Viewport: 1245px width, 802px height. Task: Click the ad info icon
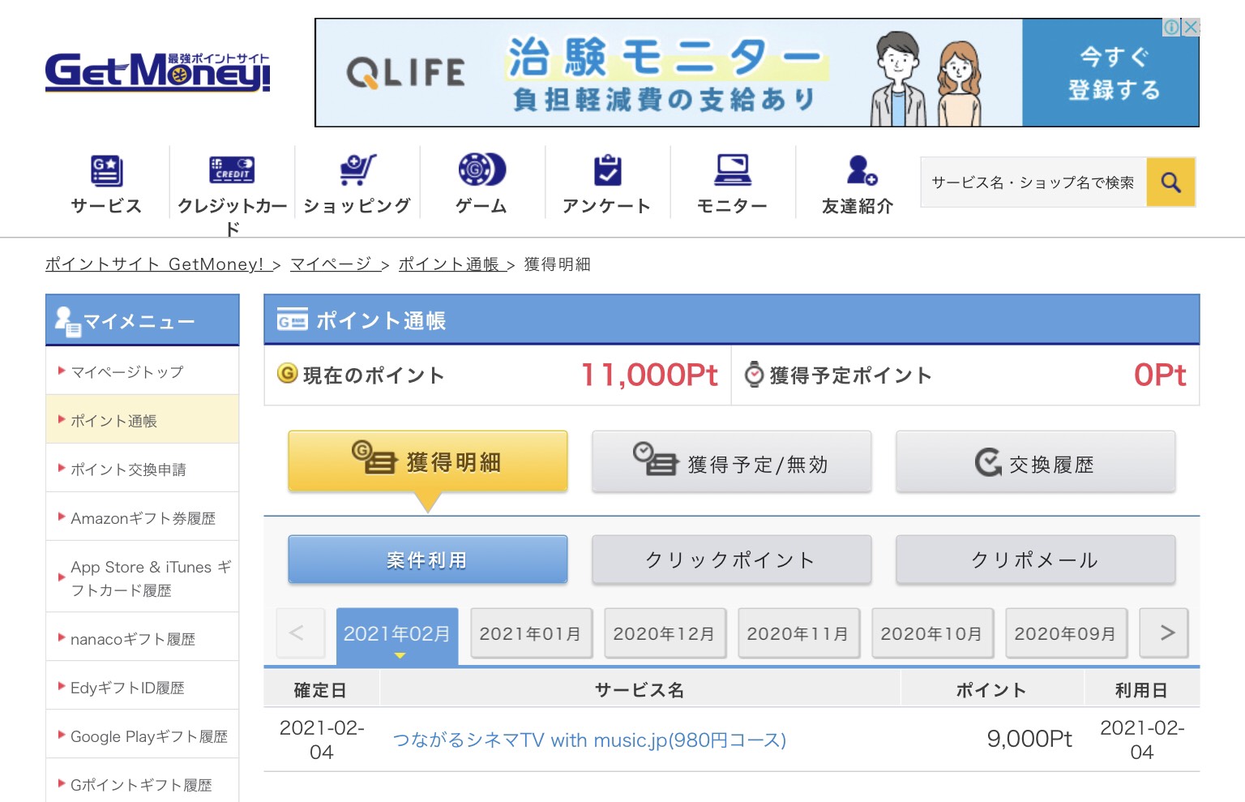[1172, 27]
